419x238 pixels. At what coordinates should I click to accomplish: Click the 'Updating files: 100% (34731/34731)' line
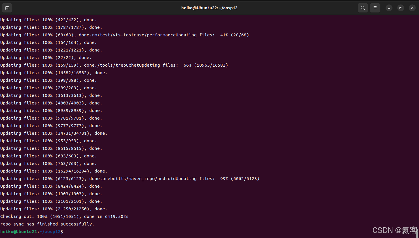click(x=54, y=133)
